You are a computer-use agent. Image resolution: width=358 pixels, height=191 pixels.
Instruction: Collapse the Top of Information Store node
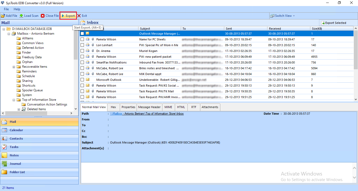coord(14,100)
